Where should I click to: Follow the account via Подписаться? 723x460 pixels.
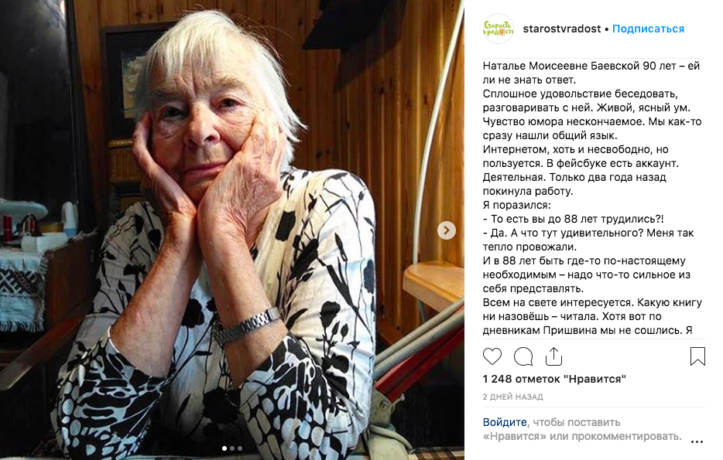coord(648,29)
